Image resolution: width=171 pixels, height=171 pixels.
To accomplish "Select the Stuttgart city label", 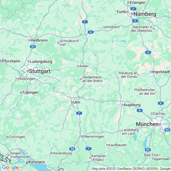I will coord(40,71).
